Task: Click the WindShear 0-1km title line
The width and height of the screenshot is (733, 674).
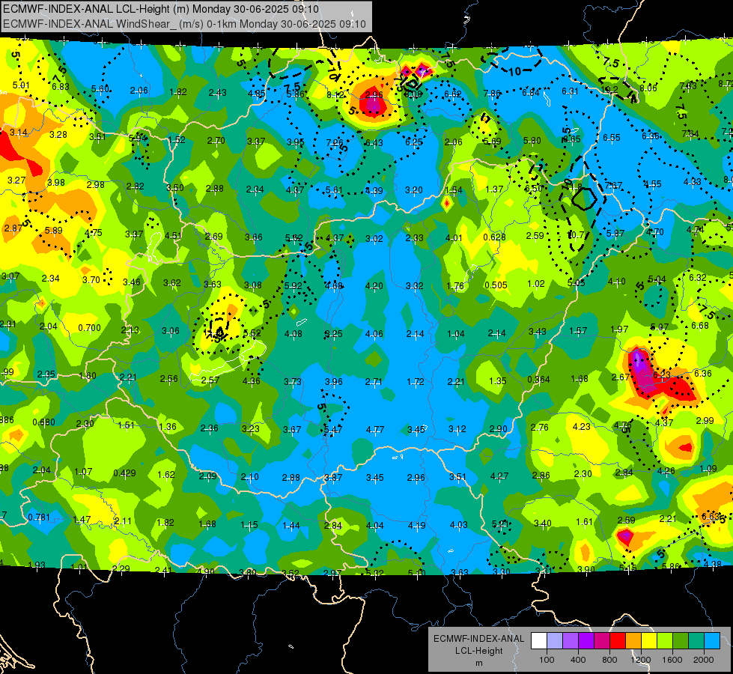Action: [x=185, y=24]
